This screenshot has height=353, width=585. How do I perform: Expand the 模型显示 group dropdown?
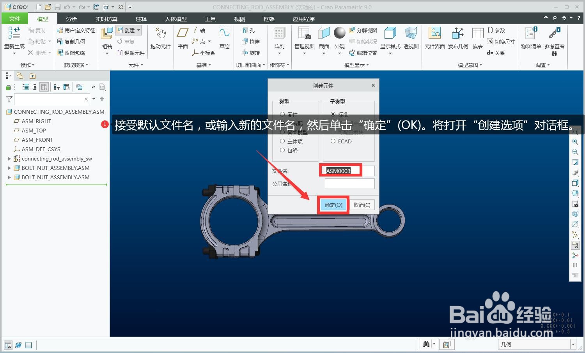(x=356, y=65)
